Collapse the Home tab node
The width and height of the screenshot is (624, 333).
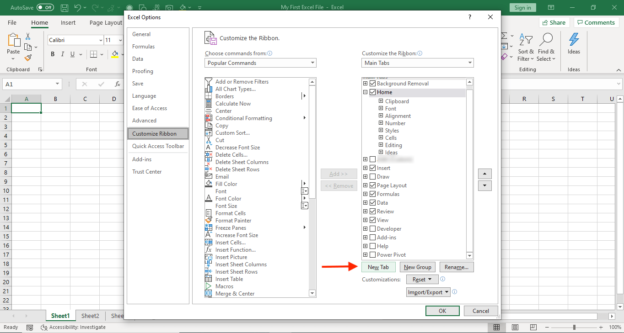(365, 92)
